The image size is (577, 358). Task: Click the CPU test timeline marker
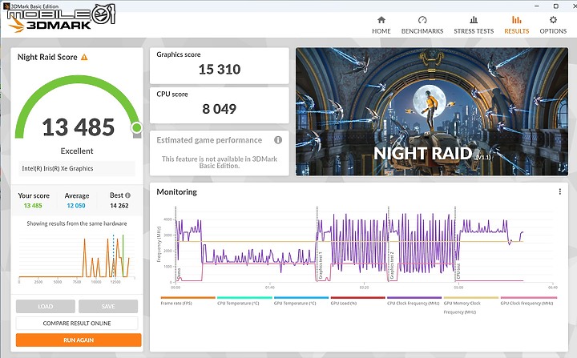[458, 272]
